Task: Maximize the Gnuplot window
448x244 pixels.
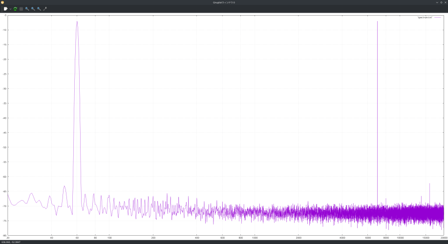Action: 441,2
